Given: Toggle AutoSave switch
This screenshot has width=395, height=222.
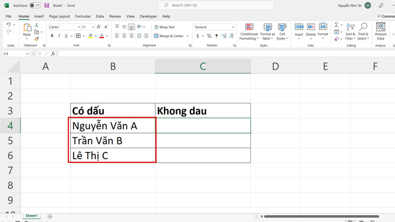Looking at the screenshot, I should click(x=35, y=5).
